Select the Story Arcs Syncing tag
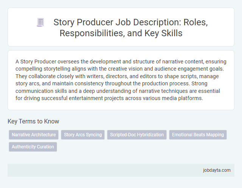This screenshot has width=242, height=188. click(x=83, y=135)
